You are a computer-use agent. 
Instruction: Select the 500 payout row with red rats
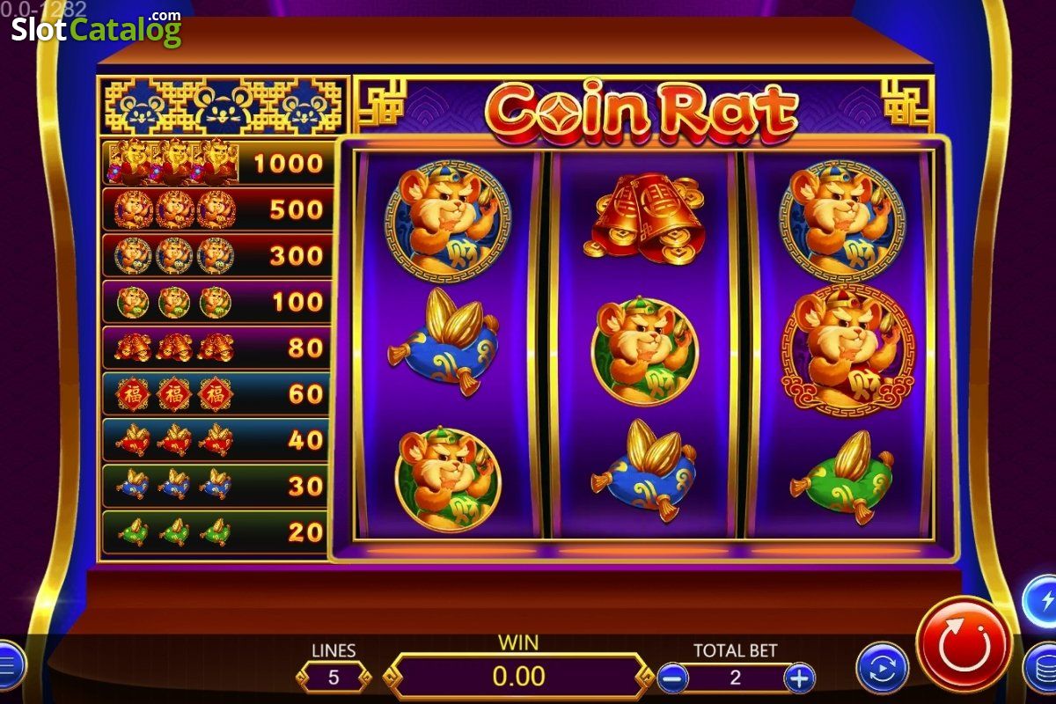(x=217, y=209)
